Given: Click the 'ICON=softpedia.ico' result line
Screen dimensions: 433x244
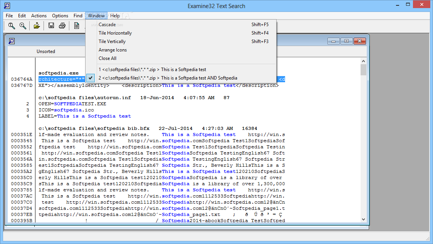Looking at the screenshot, I should tap(66, 110).
